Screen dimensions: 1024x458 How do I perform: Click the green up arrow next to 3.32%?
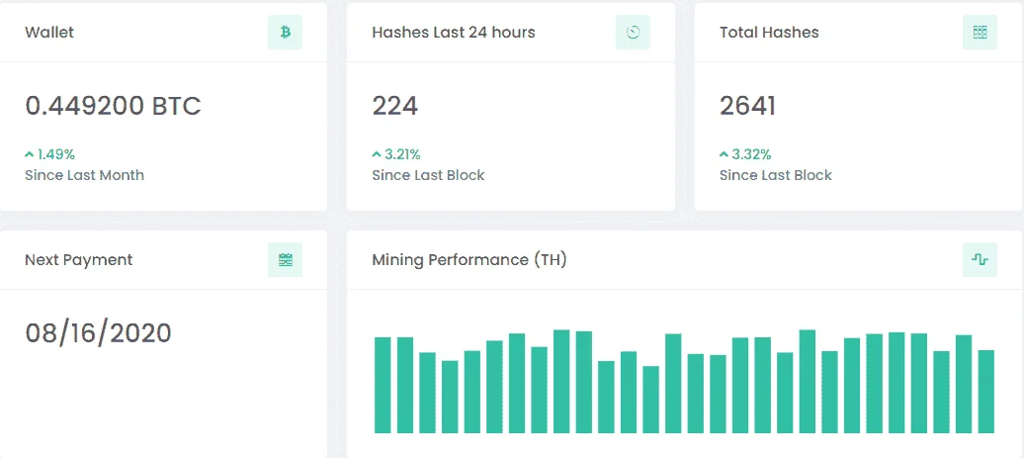coord(724,155)
